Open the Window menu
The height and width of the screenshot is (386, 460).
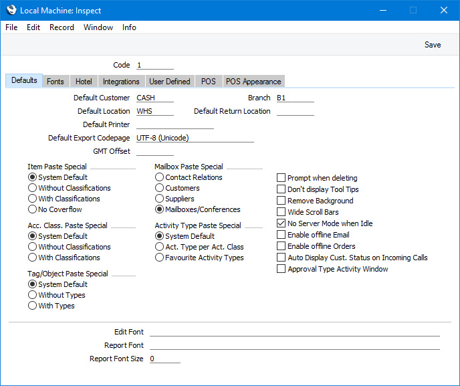(98, 27)
